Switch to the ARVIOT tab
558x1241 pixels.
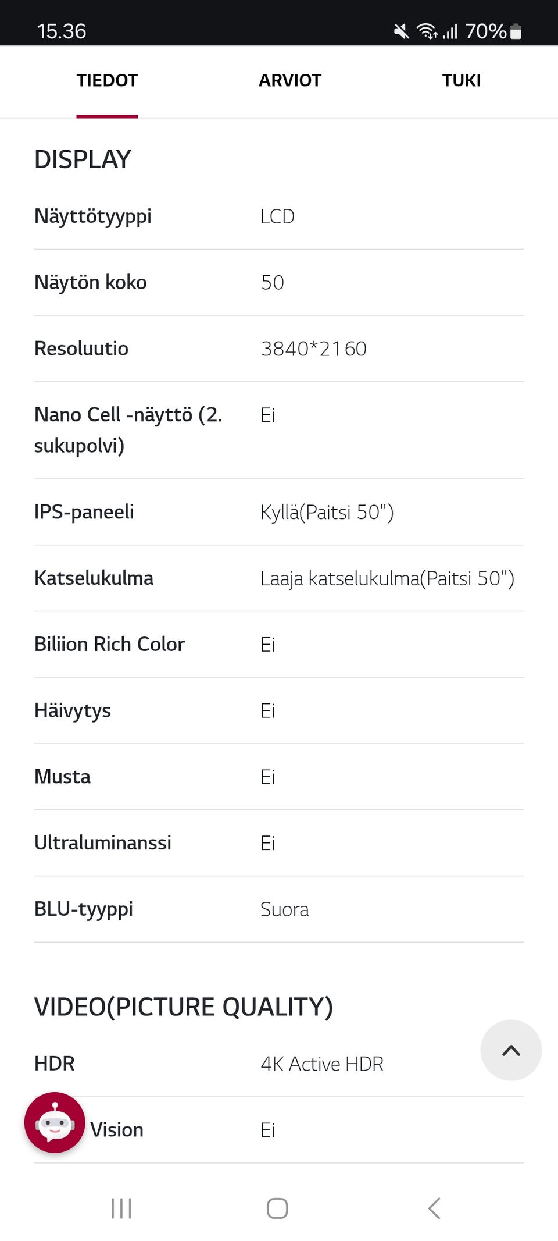[x=290, y=80]
